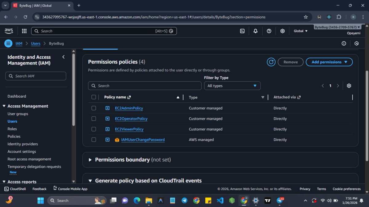Image resolution: width=369 pixels, height=207 pixels.
Task: Open table preferences gear icon
Action: coord(349,86)
